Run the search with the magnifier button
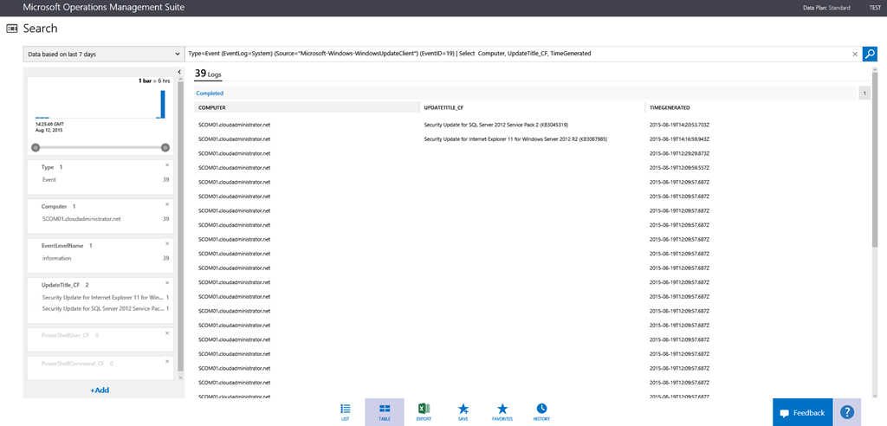 [870, 54]
